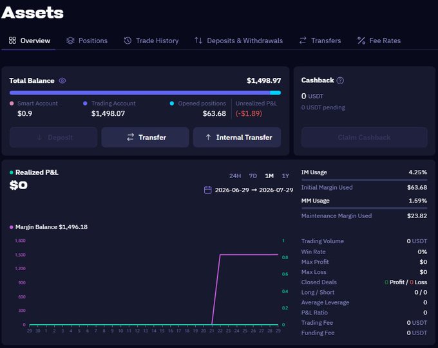Click the Fee Rates percent icon

pyautogui.click(x=361, y=41)
